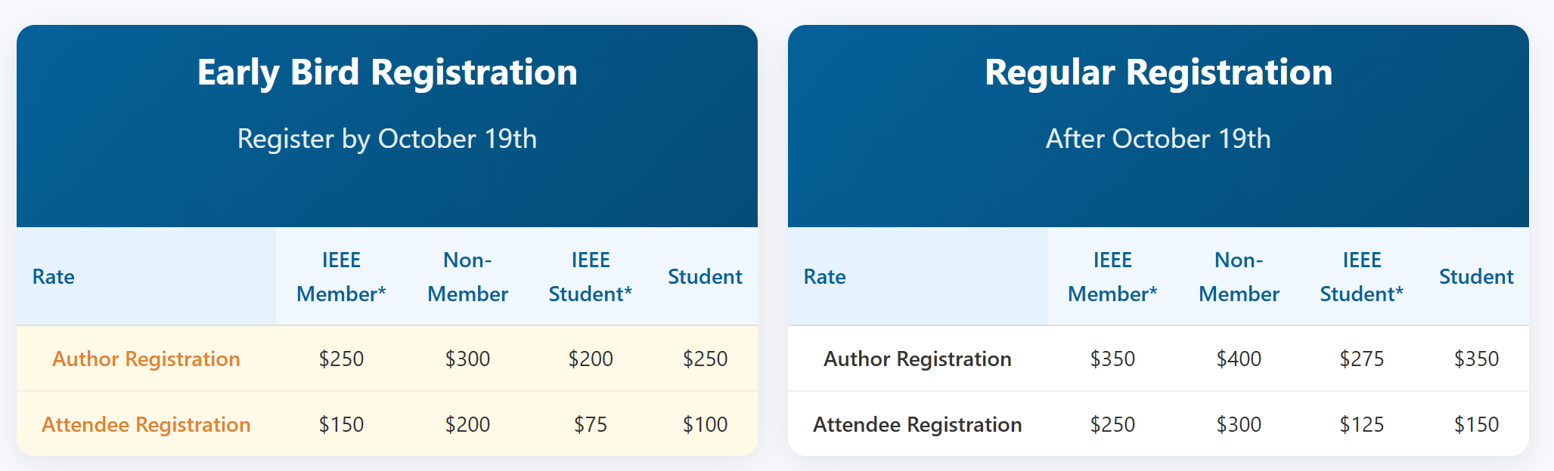Image resolution: width=1554 pixels, height=471 pixels.
Task: Click Regular table Student column header
Action: tap(1476, 276)
